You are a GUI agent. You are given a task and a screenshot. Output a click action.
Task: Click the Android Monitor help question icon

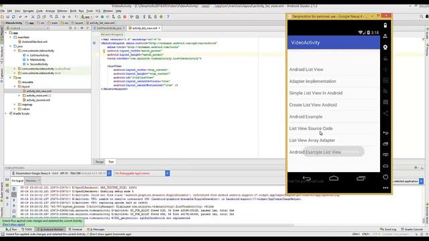point(7,205)
